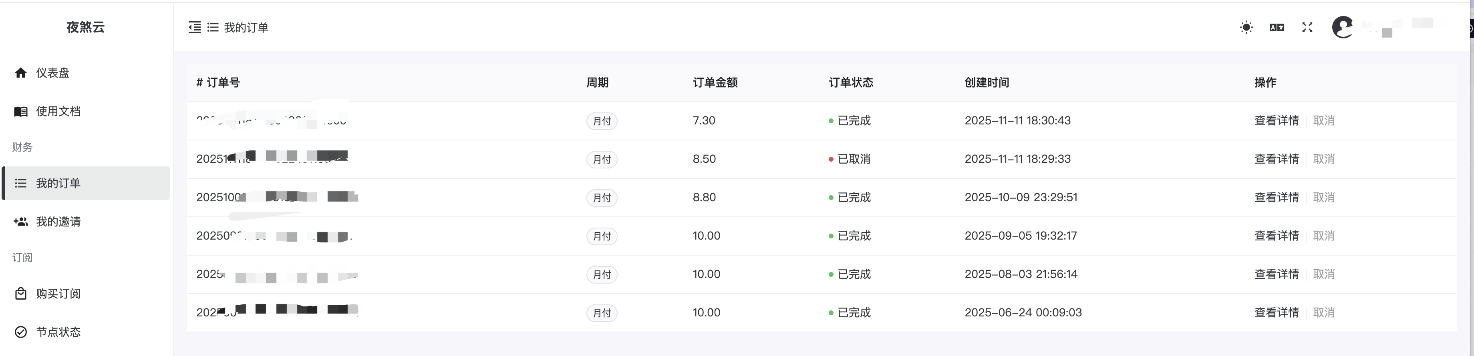1474x356 pixels.
Task: Go to 购买订阅 menu item
Action: 58,294
